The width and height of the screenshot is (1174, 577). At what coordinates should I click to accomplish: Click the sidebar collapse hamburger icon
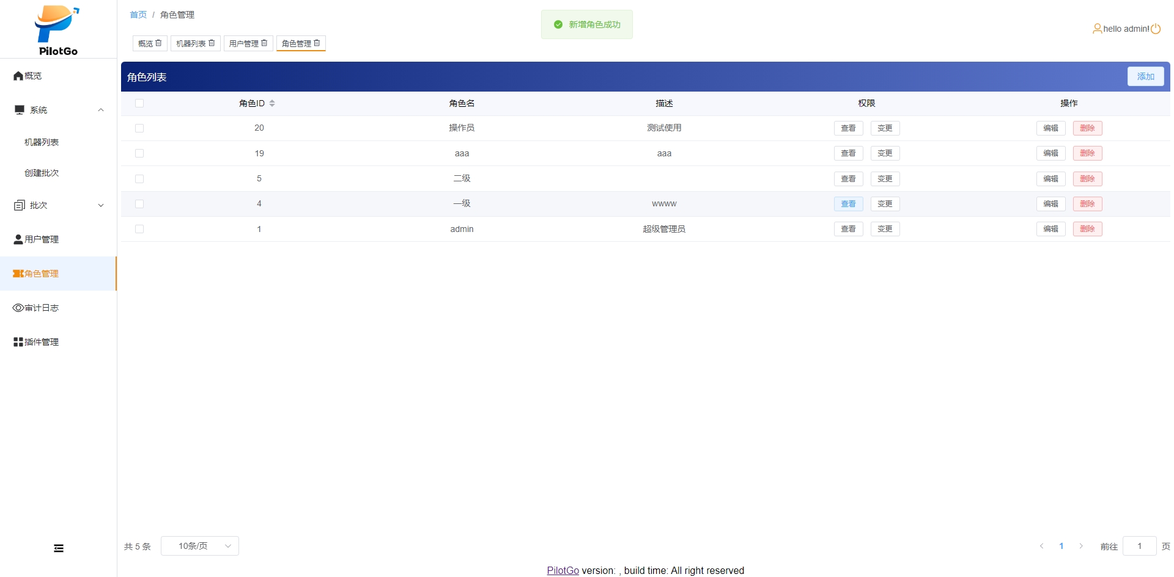pos(59,548)
